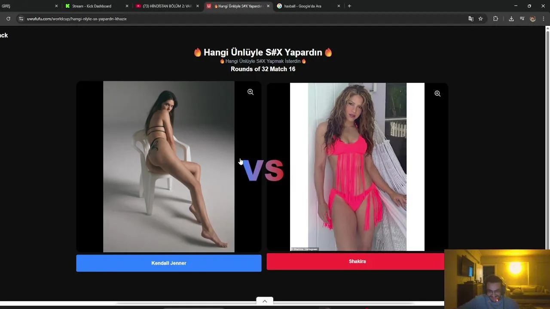Choose the blue Kendall Jenner button
The width and height of the screenshot is (550, 309).
pos(169,263)
